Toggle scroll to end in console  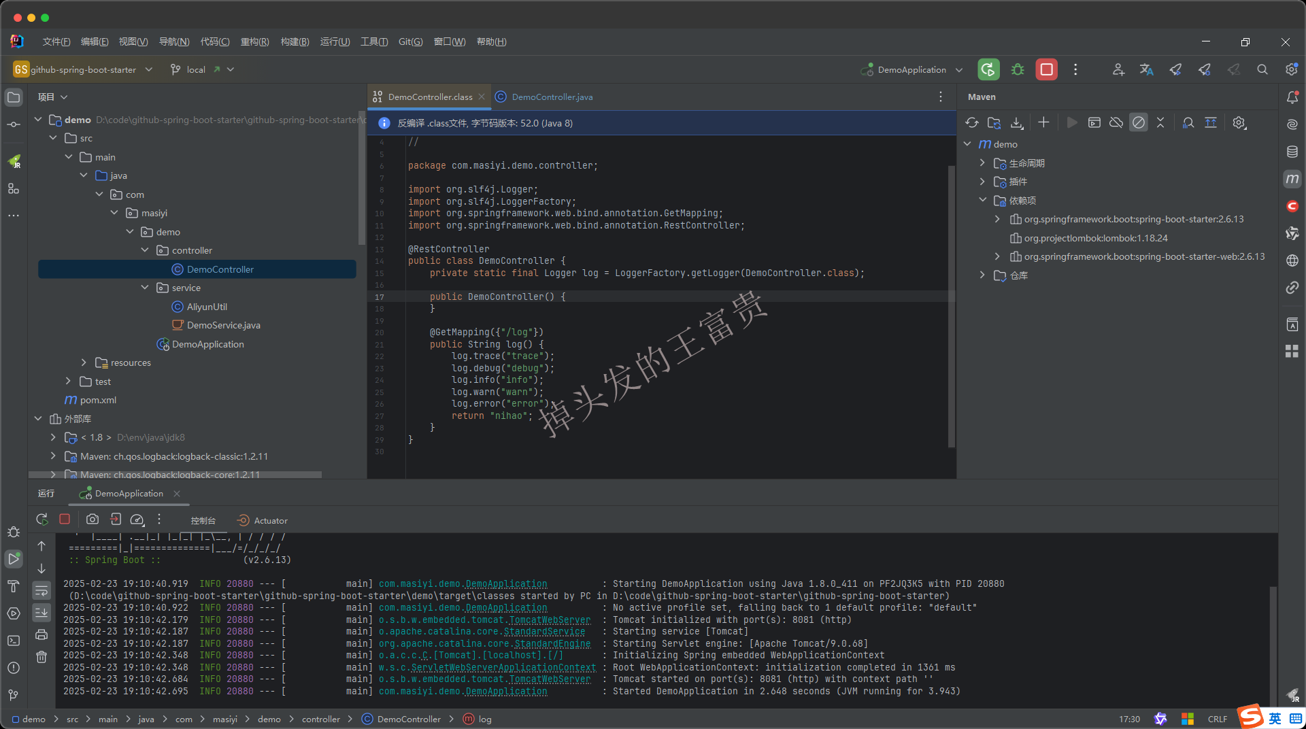(x=41, y=613)
